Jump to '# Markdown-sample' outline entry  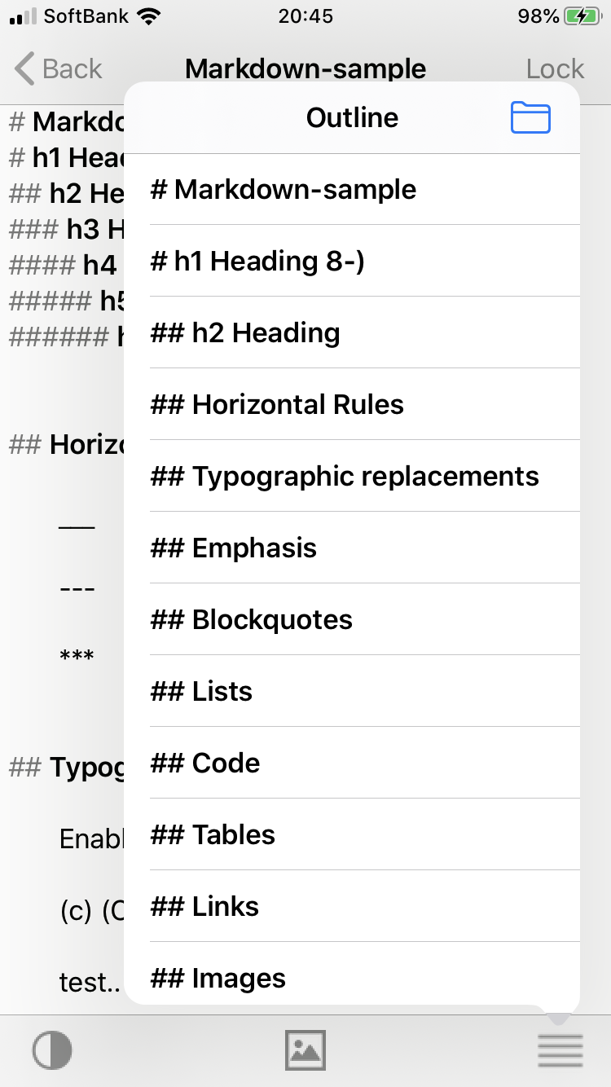click(x=352, y=189)
